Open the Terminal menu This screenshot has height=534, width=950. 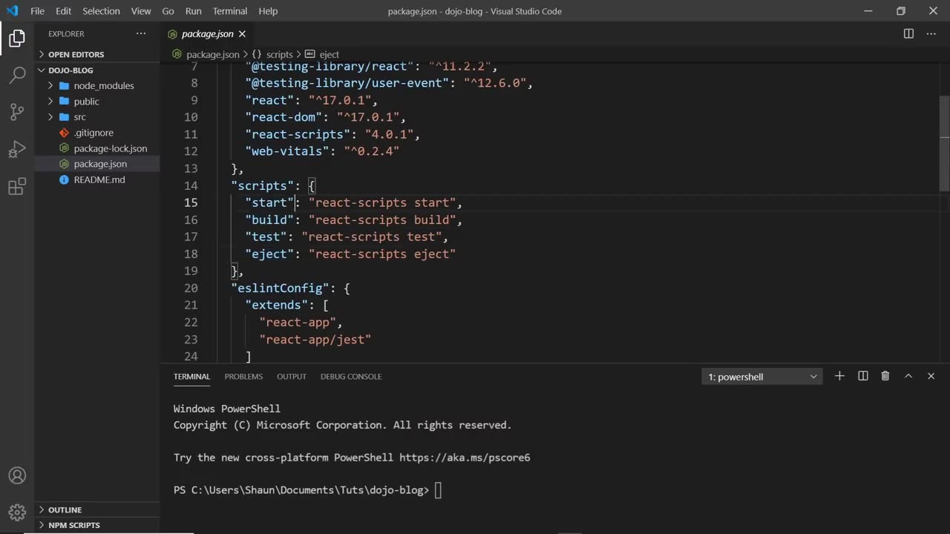pyautogui.click(x=230, y=11)
